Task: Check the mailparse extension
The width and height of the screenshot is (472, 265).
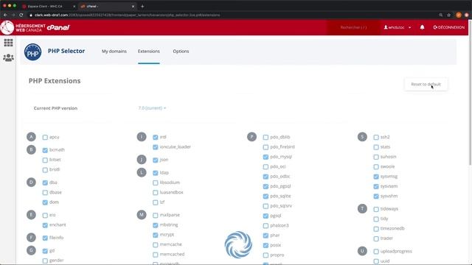Action: click(x=156, y=216)
